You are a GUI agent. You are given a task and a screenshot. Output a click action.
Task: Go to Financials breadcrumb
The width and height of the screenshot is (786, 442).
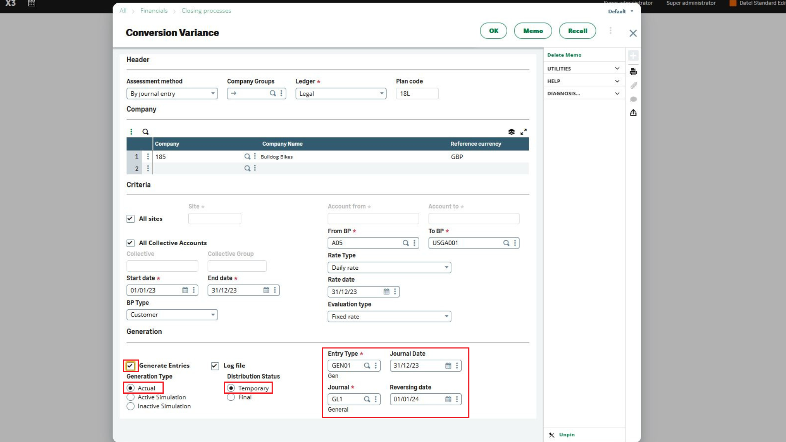(x=154, y=11)
